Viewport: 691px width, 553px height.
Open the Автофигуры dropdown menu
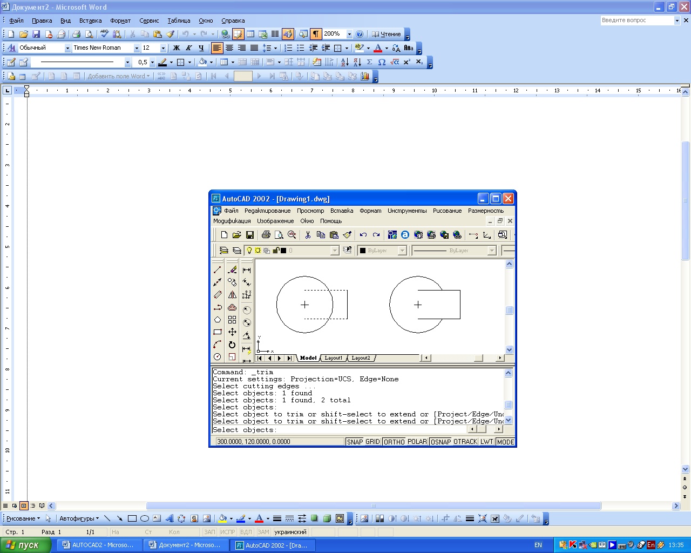(x=79, y=518)
